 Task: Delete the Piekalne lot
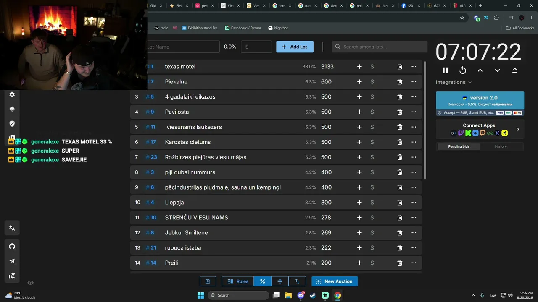(x=400, y=82)
